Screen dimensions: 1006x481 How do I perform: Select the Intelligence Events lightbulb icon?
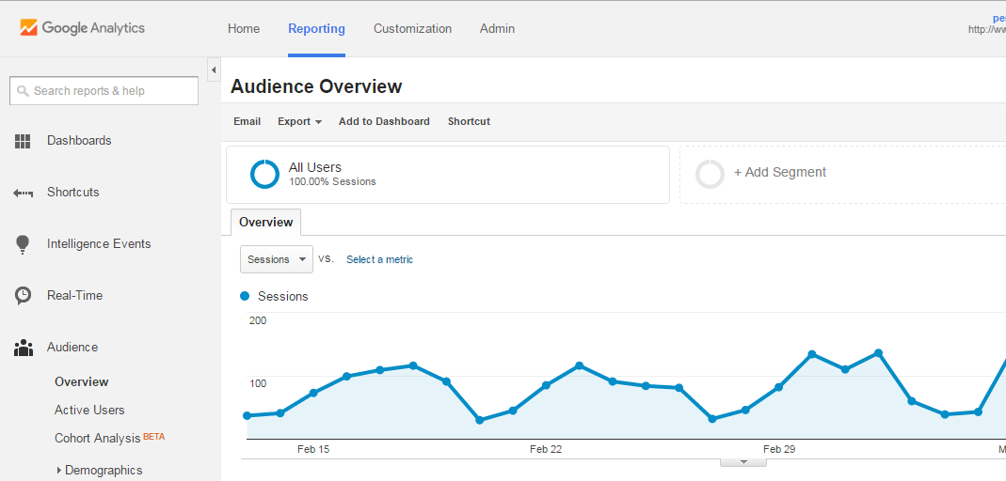(24, 244)
